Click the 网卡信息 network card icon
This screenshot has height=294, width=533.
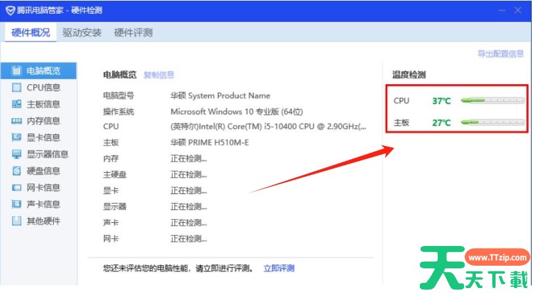pos(16,187)
